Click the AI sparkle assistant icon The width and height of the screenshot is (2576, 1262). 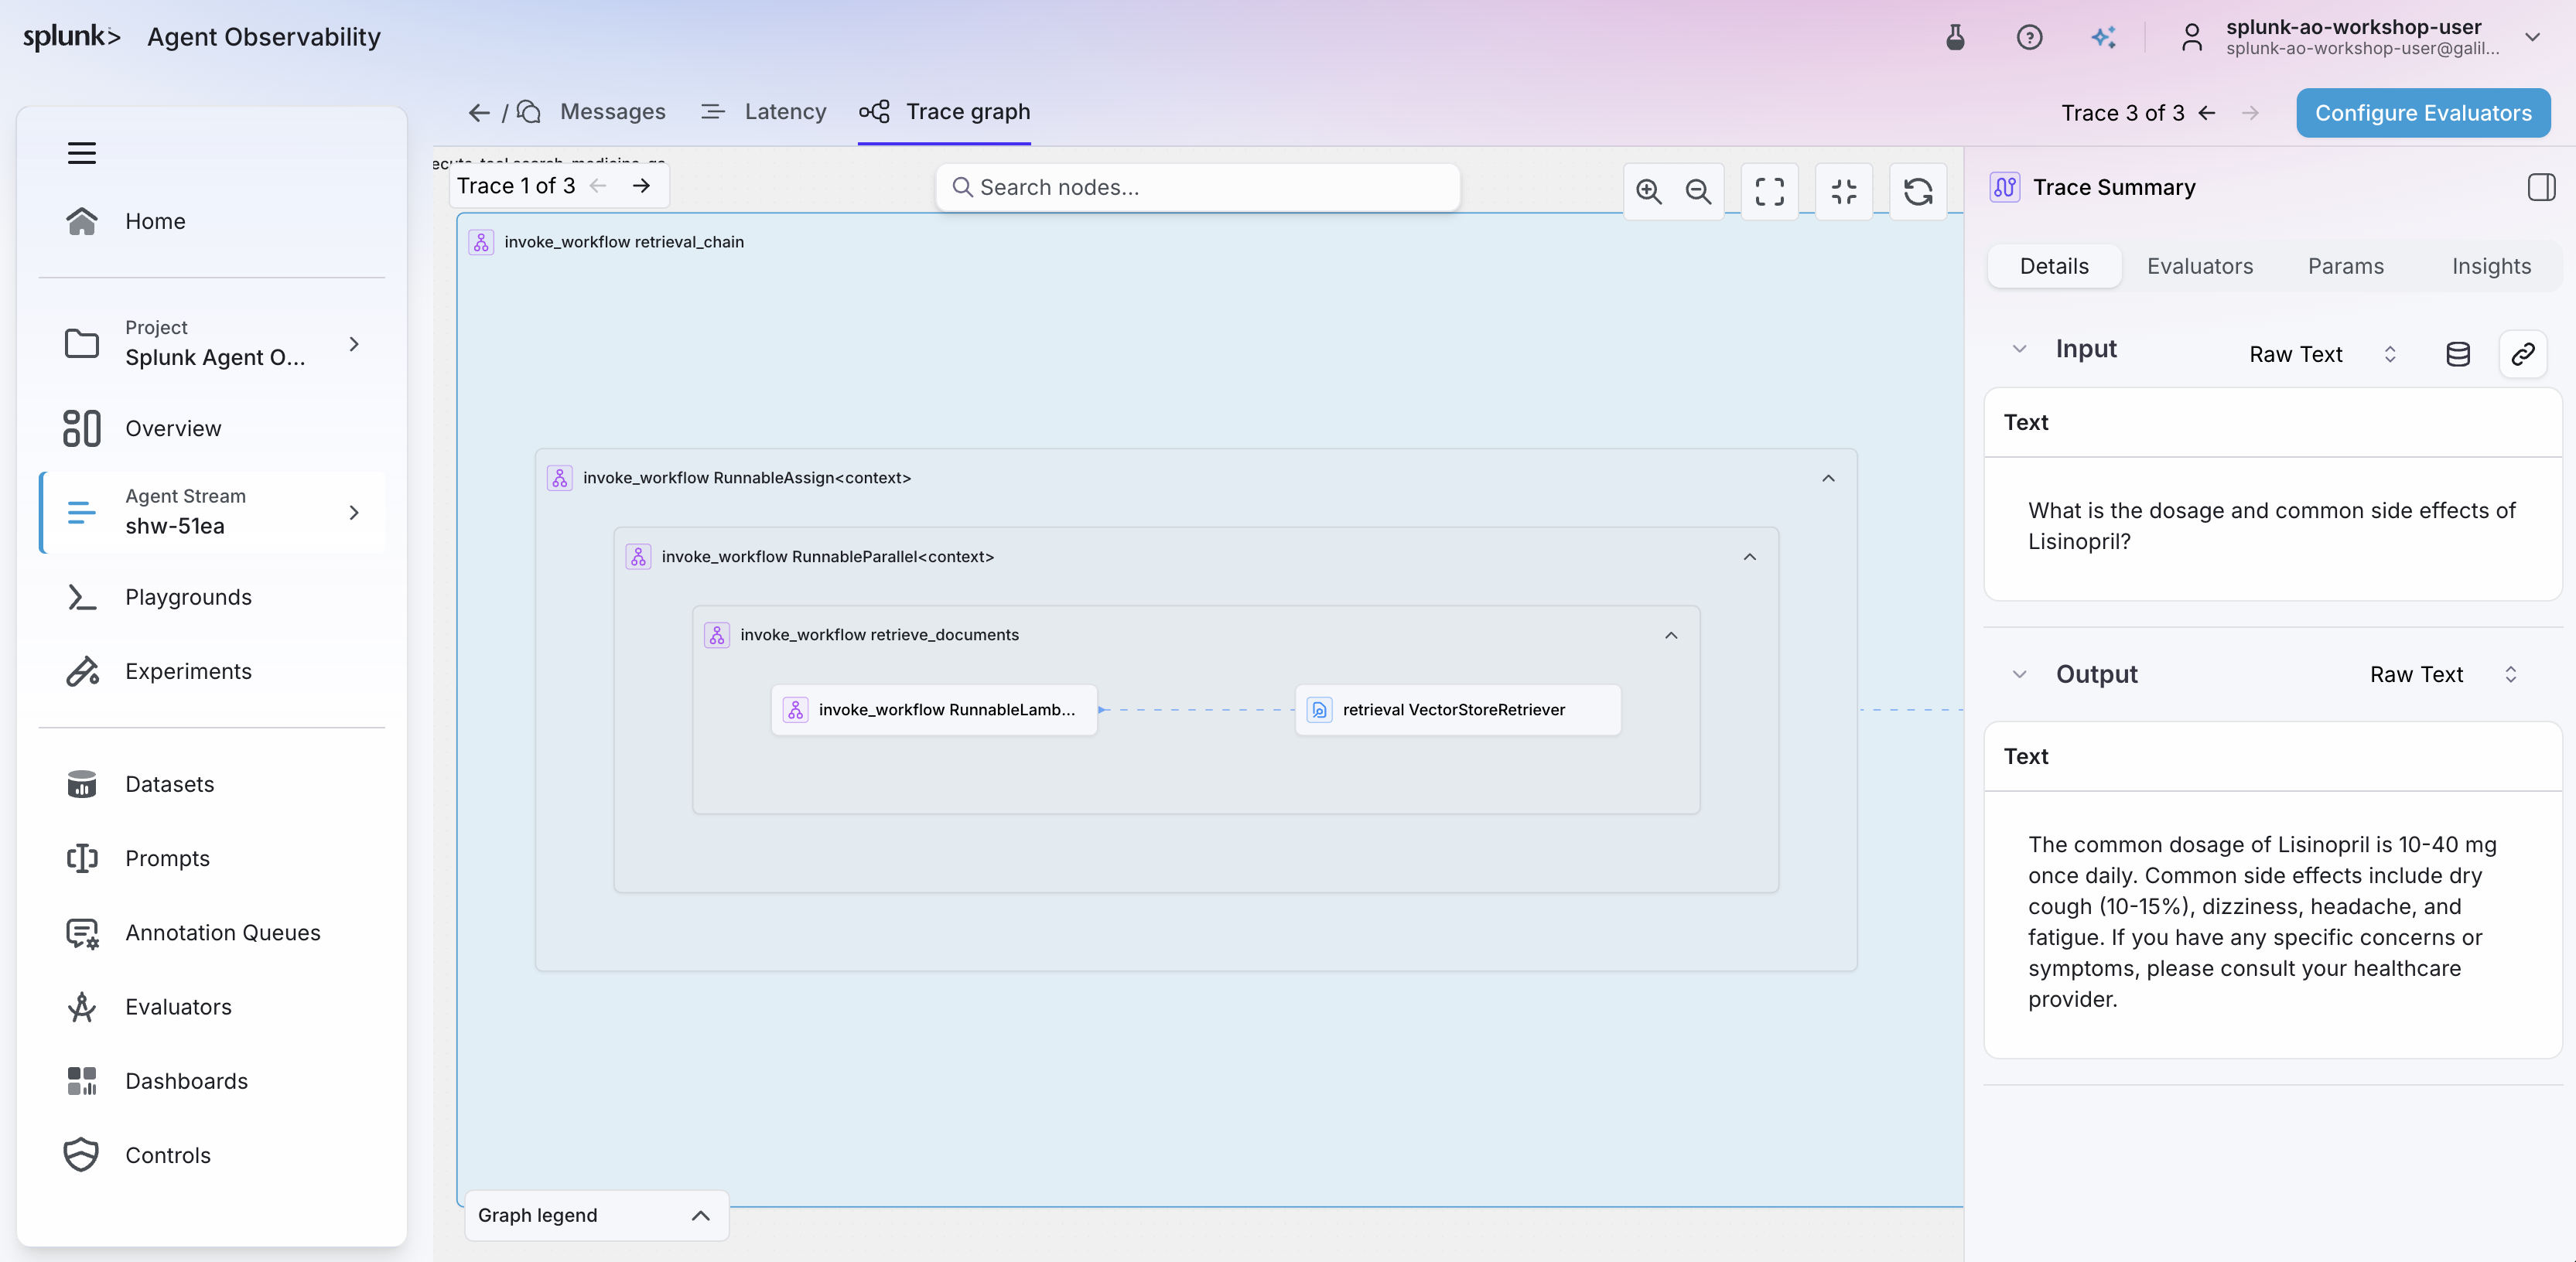click(x=2103, y=38)
